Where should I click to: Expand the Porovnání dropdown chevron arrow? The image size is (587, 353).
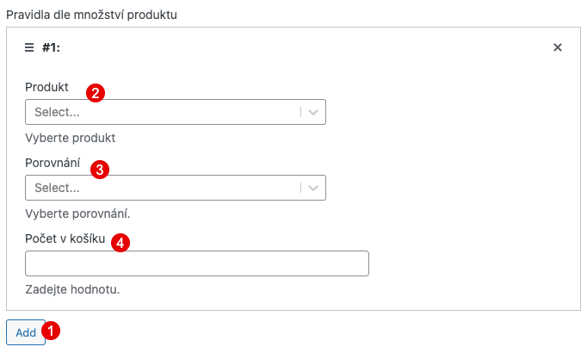(313, 188)
